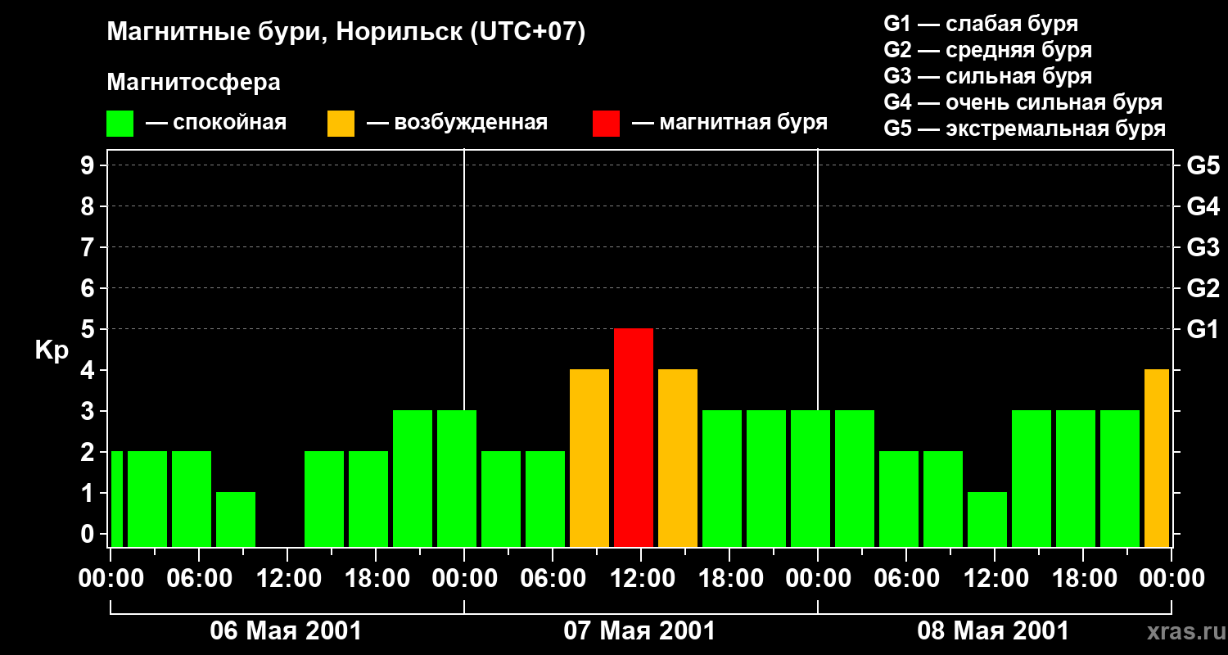
Task: Select the orange bar just after the red bar
Action: pyautogui.click(x=678, y=458)
